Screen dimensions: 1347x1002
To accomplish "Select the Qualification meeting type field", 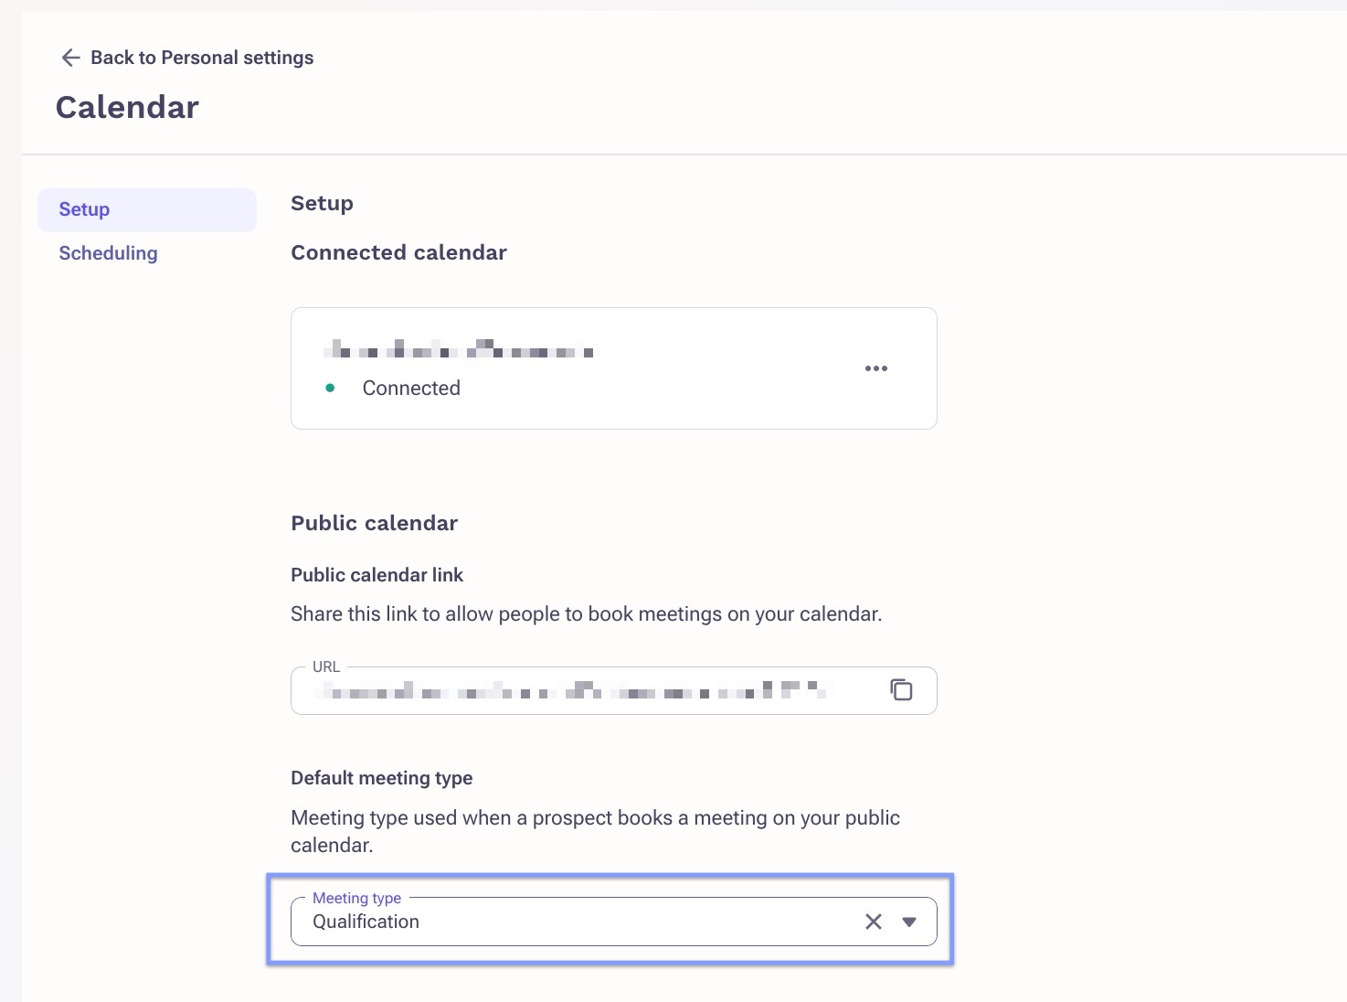I will (614, 922).
